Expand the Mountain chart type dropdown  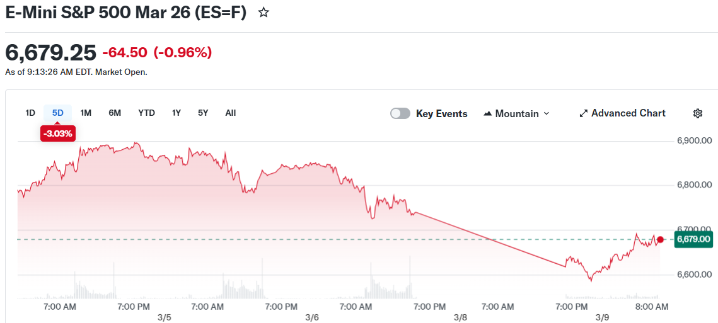(x=546, y=113)
